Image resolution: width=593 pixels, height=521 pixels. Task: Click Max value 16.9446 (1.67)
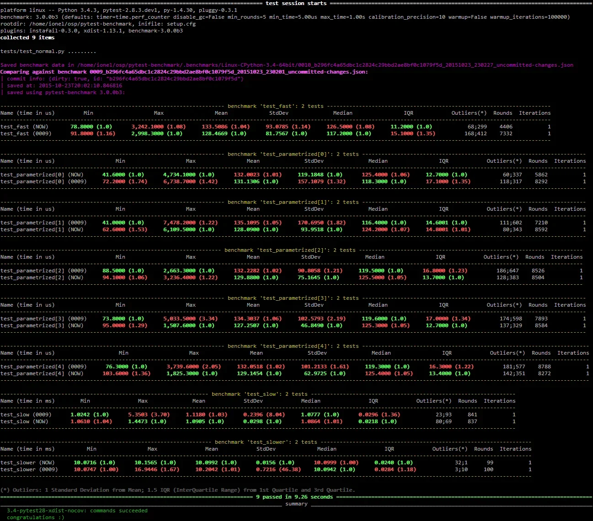pos(157,469)
